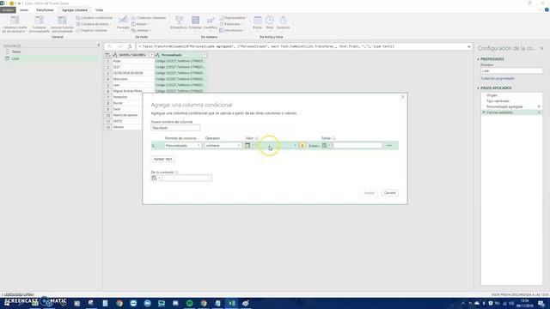Select the Agregar columna ribbon tab
The image size is (550, 309).
click(75, 9)
